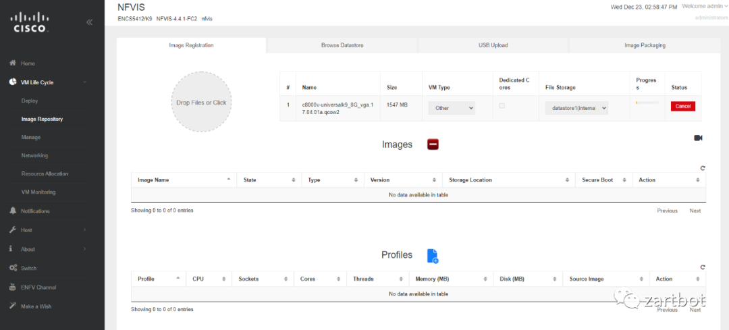Screen dimensions: 729x330
Task: Open the VM Type dropdown showing Other
Action: tap(452, 108)
